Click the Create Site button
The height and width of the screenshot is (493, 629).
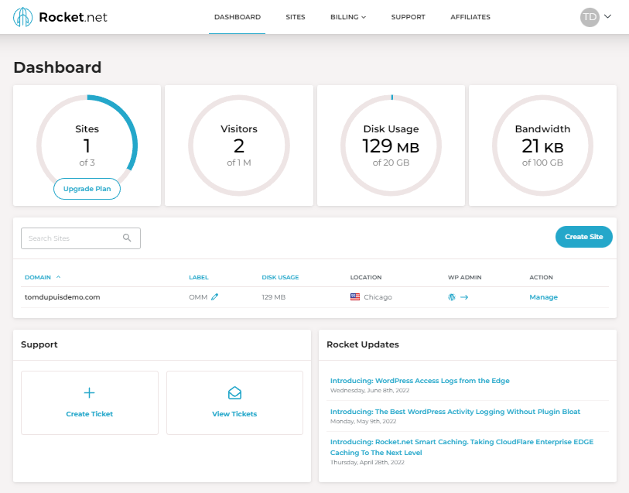click(584, 237)
